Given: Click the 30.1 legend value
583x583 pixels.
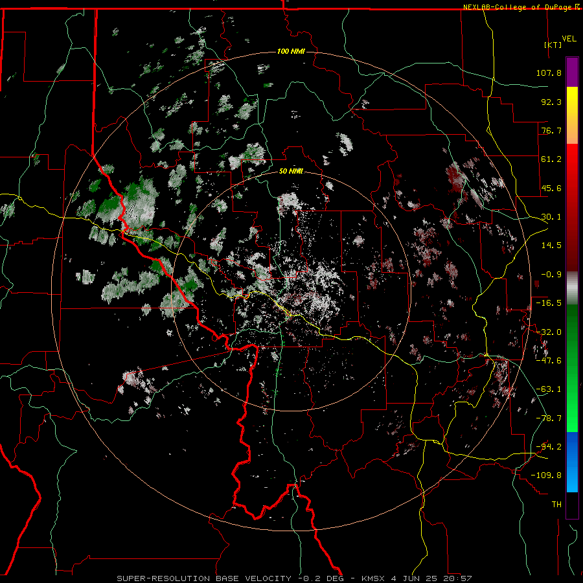Looking at the screenshot, I should point(551,217).
